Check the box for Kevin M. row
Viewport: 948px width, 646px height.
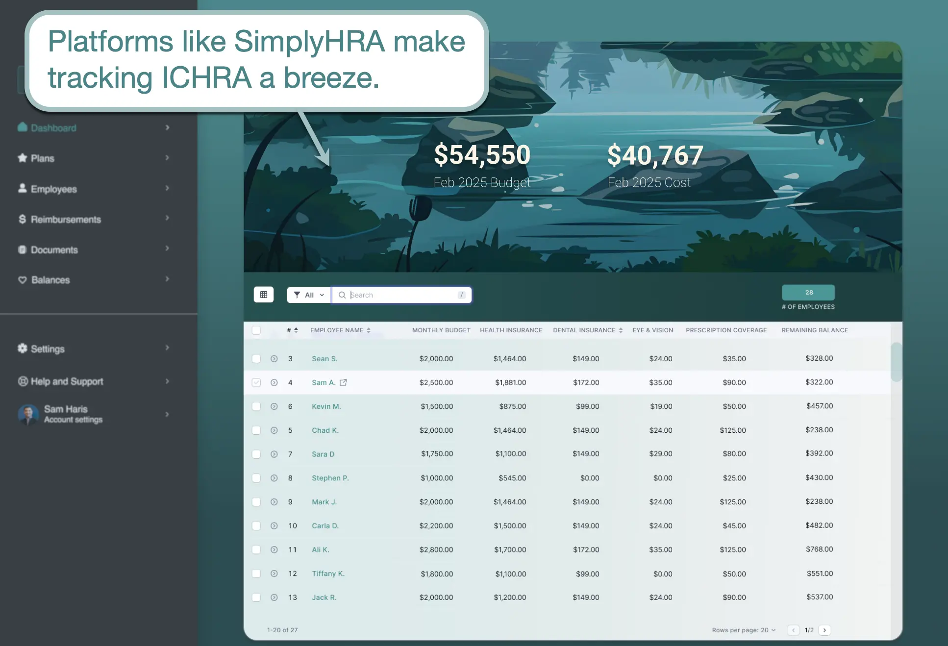coord(256,406)
